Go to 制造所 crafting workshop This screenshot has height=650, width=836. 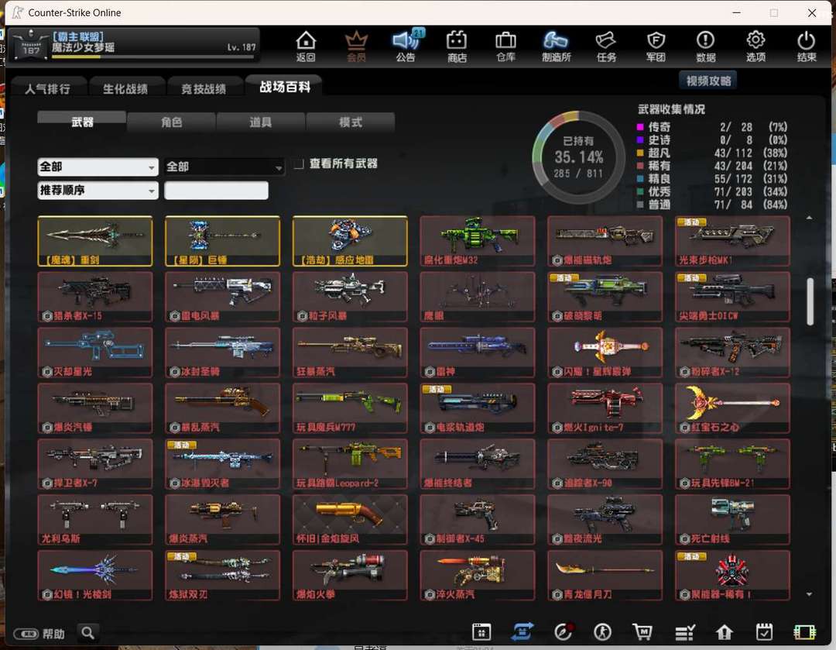(x=556, y=46)
